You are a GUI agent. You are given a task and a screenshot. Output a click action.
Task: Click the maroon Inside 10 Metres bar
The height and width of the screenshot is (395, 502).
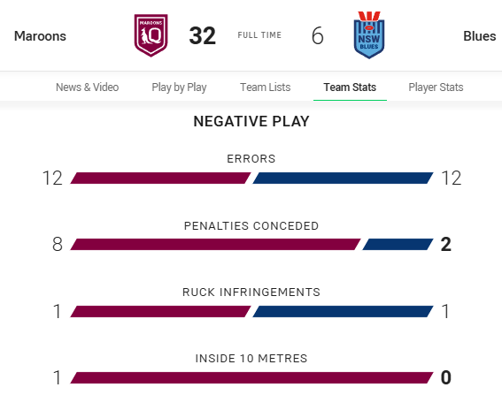(x=251, y=377)
